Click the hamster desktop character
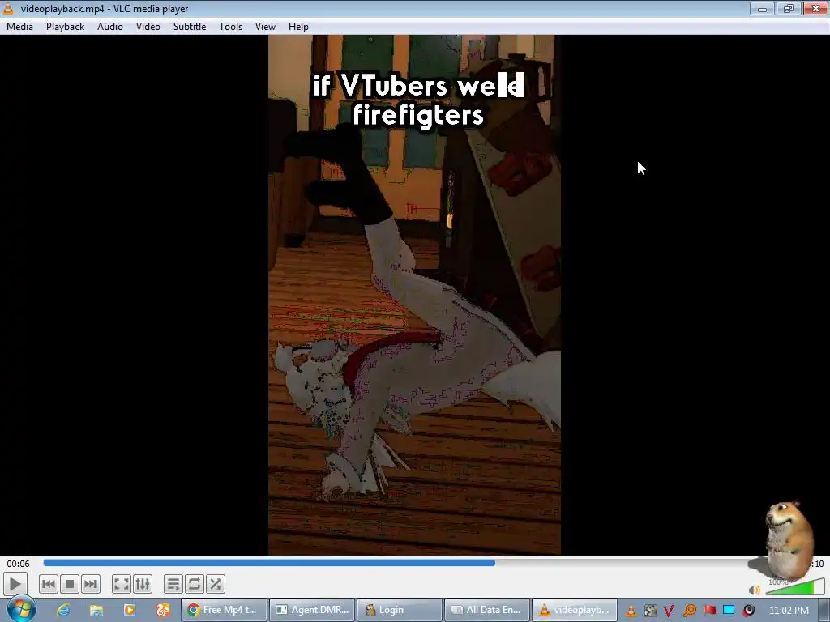Image resolution: width=830 pixels, height=622 pixels. 788,539
